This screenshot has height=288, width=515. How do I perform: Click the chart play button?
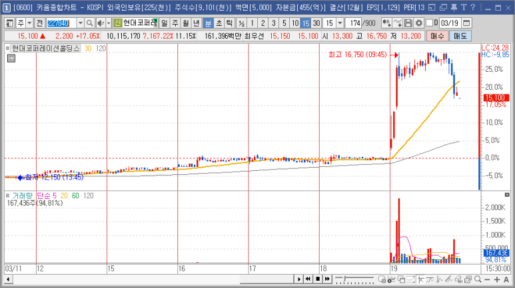point(298,279)
